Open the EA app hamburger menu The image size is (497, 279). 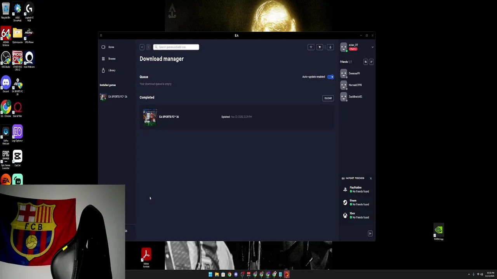(101, 35)
